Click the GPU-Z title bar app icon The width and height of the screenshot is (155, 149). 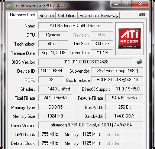(x=9, y=6)
